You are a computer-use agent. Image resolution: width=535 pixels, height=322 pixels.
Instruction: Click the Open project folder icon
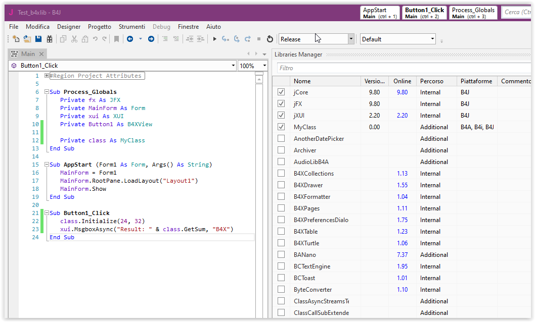(27, 39)
